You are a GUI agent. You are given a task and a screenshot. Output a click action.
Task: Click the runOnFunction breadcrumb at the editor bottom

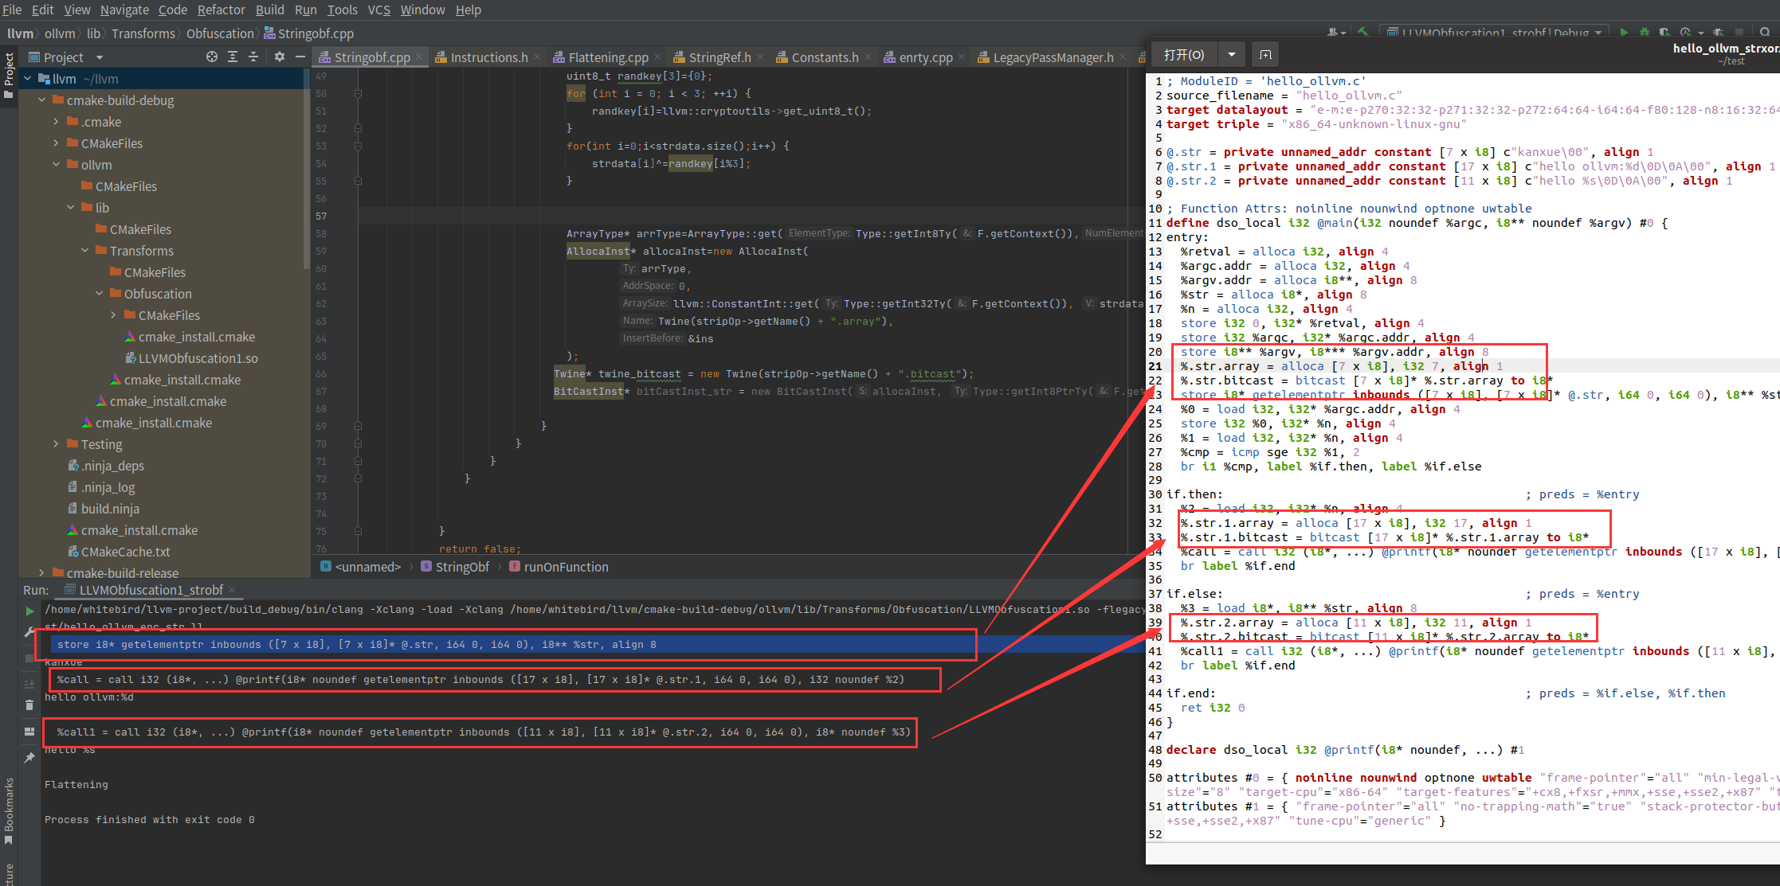(x=566, y=567)
